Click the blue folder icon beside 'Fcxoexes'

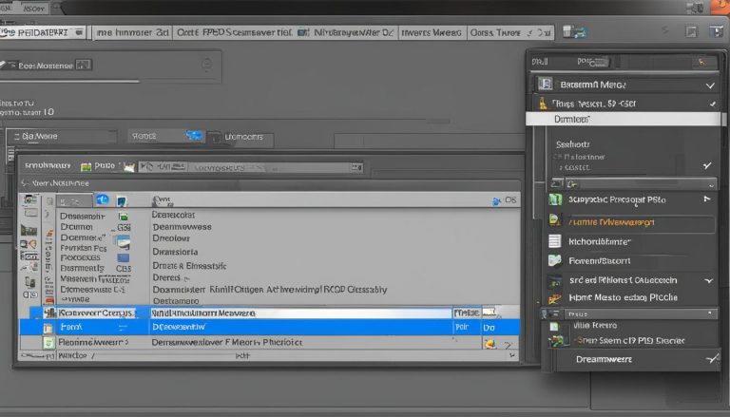click(x=124, y=257)
